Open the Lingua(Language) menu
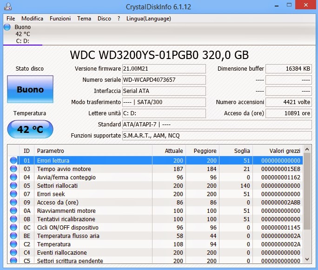Image resolution: width=318 pixels, height=270 pixels. click(149, 19)
